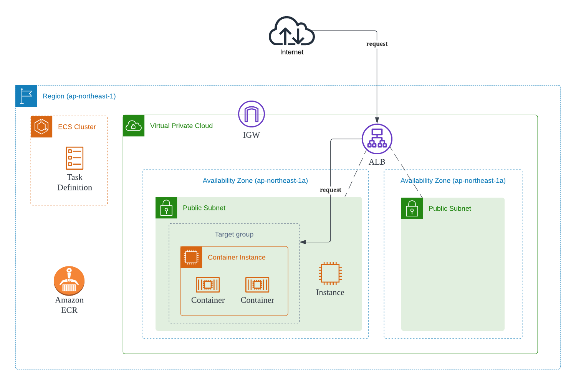Select the Region (ap-northeast-1) label
Viewport: 576px width, 385px height.
pos(79,96)
